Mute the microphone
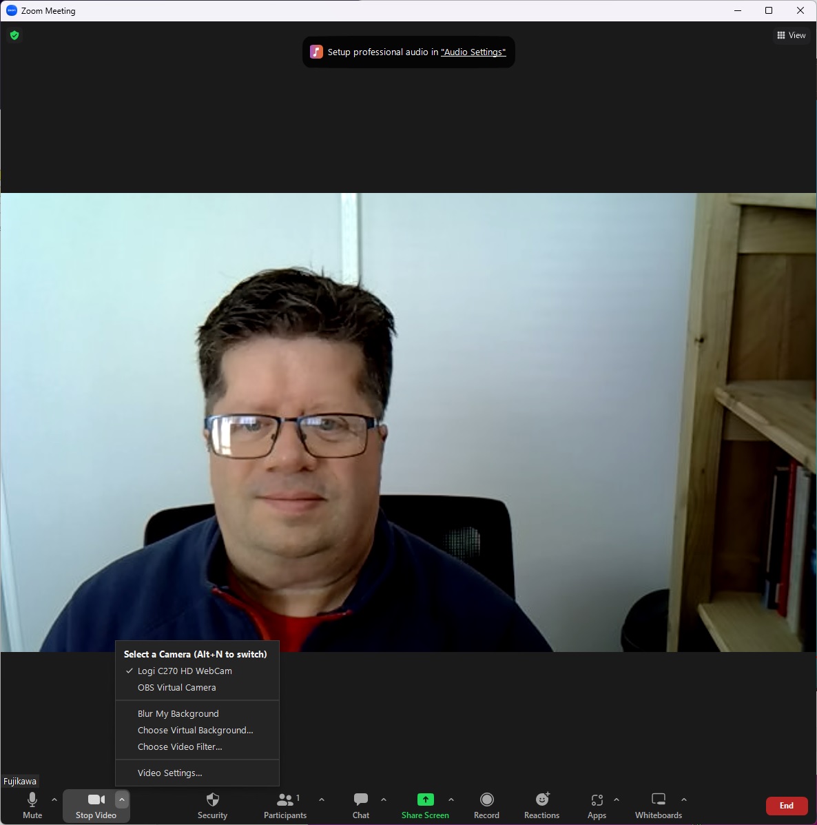The width and height of the screenshot is (817, 825). pos(32,804)
